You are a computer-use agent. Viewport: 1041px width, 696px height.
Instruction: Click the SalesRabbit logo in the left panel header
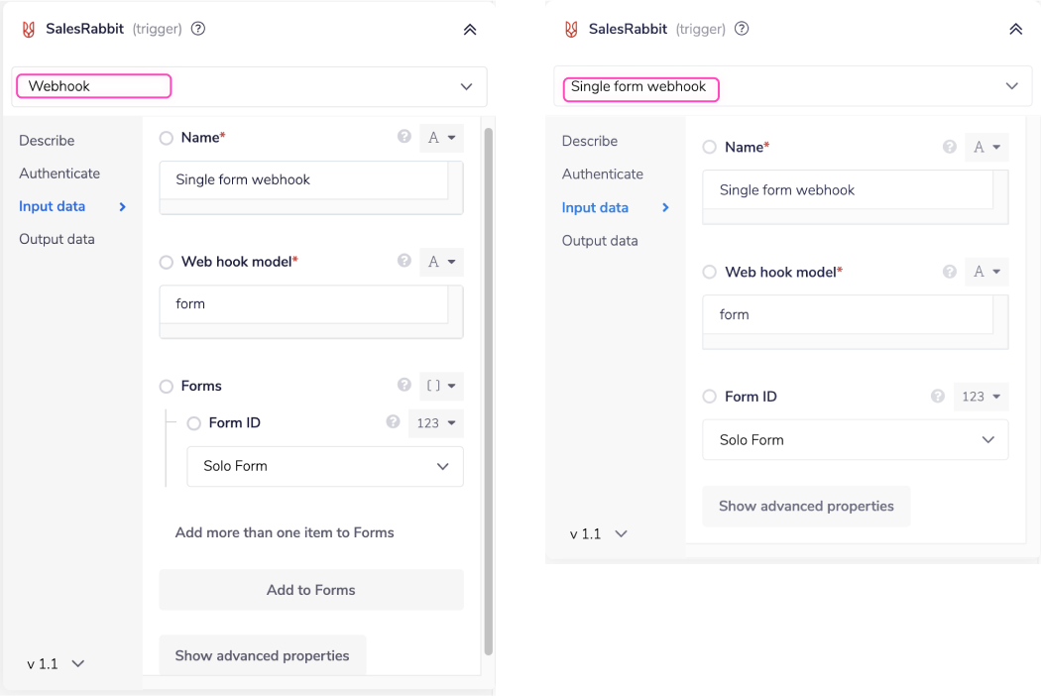tap(29, 30)
